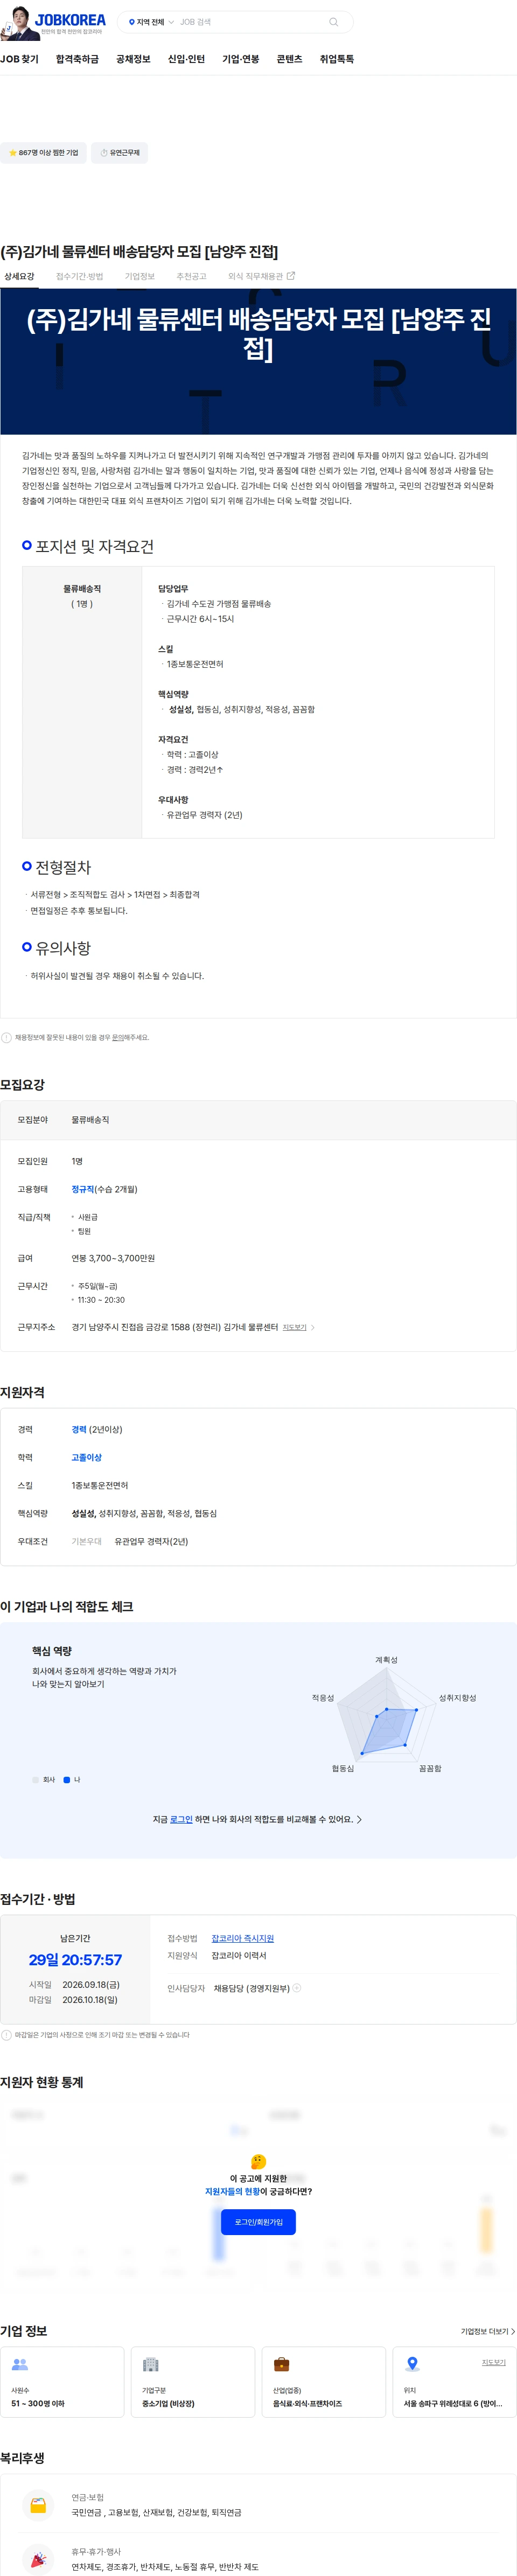
Task: Click the 휴무·휴가·행사 party icon
Action: point(38,2559)
